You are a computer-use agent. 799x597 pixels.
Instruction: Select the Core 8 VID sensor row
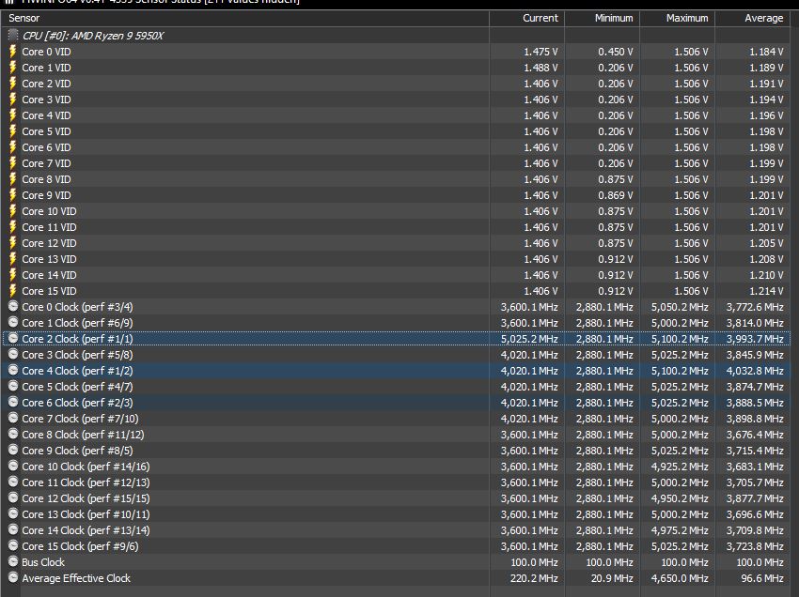point(397,179)
